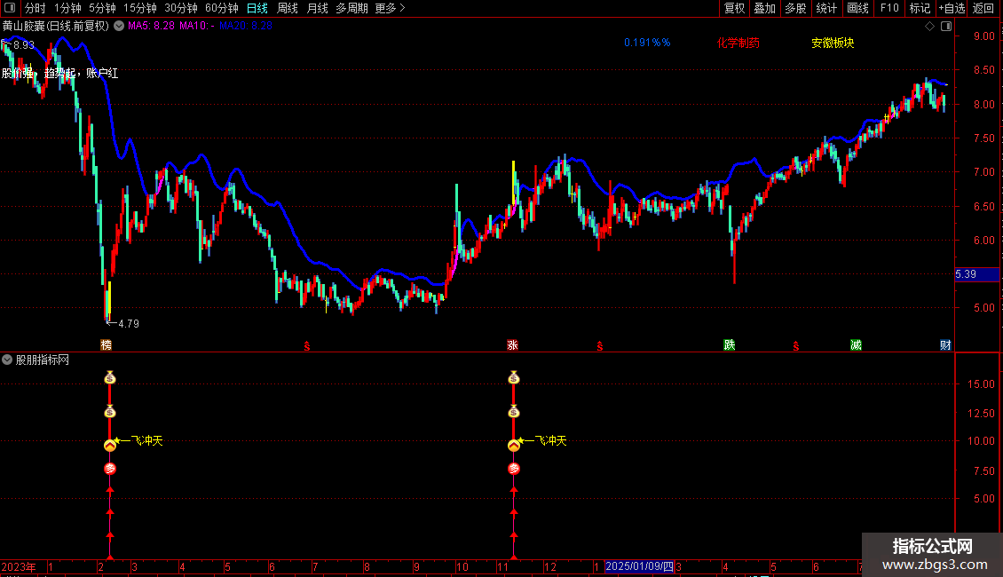Image resolution: width=1003 pixels, height=577 pixels.
Task: Click the 叠加 overlay button
Action: click(764, 8)
